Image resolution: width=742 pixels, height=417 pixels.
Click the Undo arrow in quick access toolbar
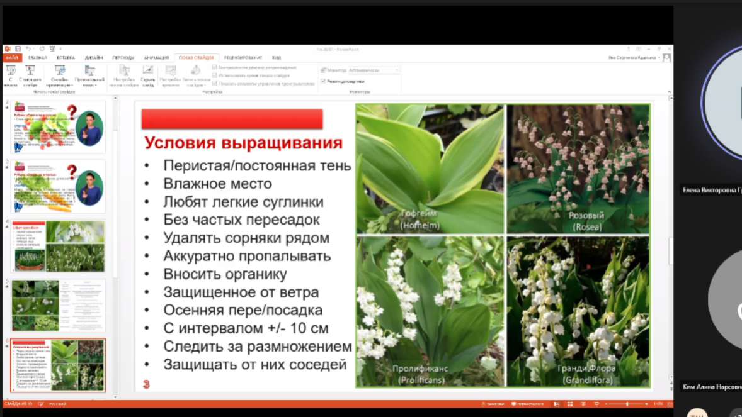(28, 48)
